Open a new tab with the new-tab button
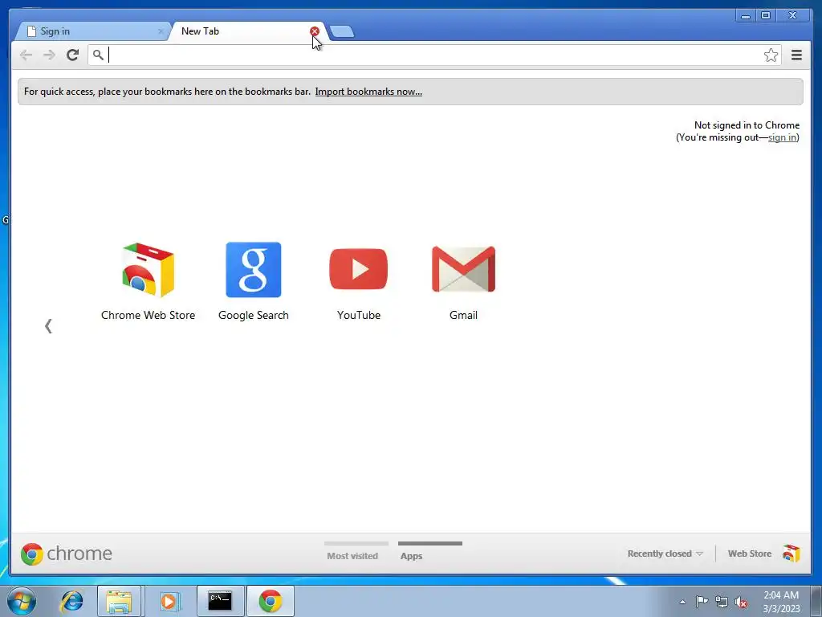 click(342, 31)
